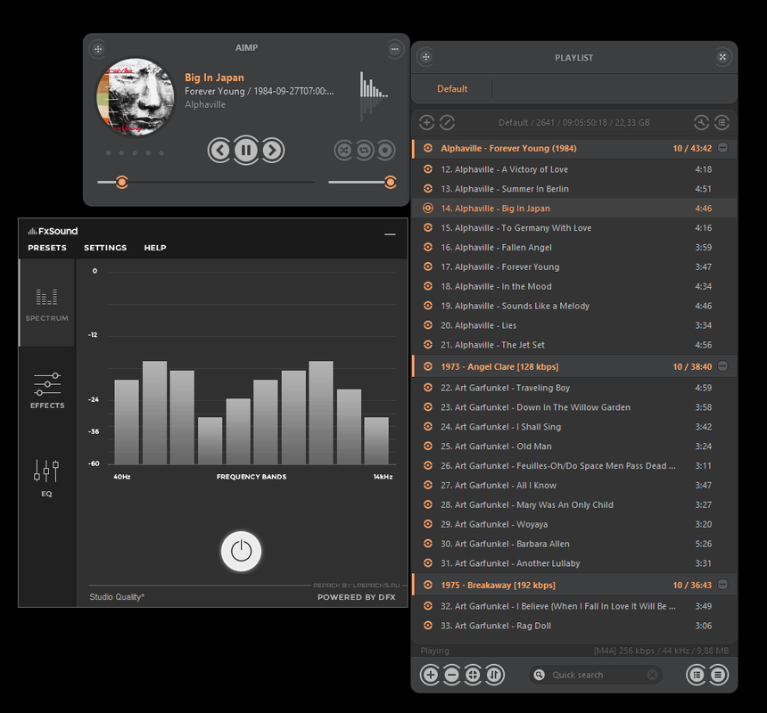Open the FxSound HELP menu
Screen dimensions: 767x713
click(x=155, y=248)
